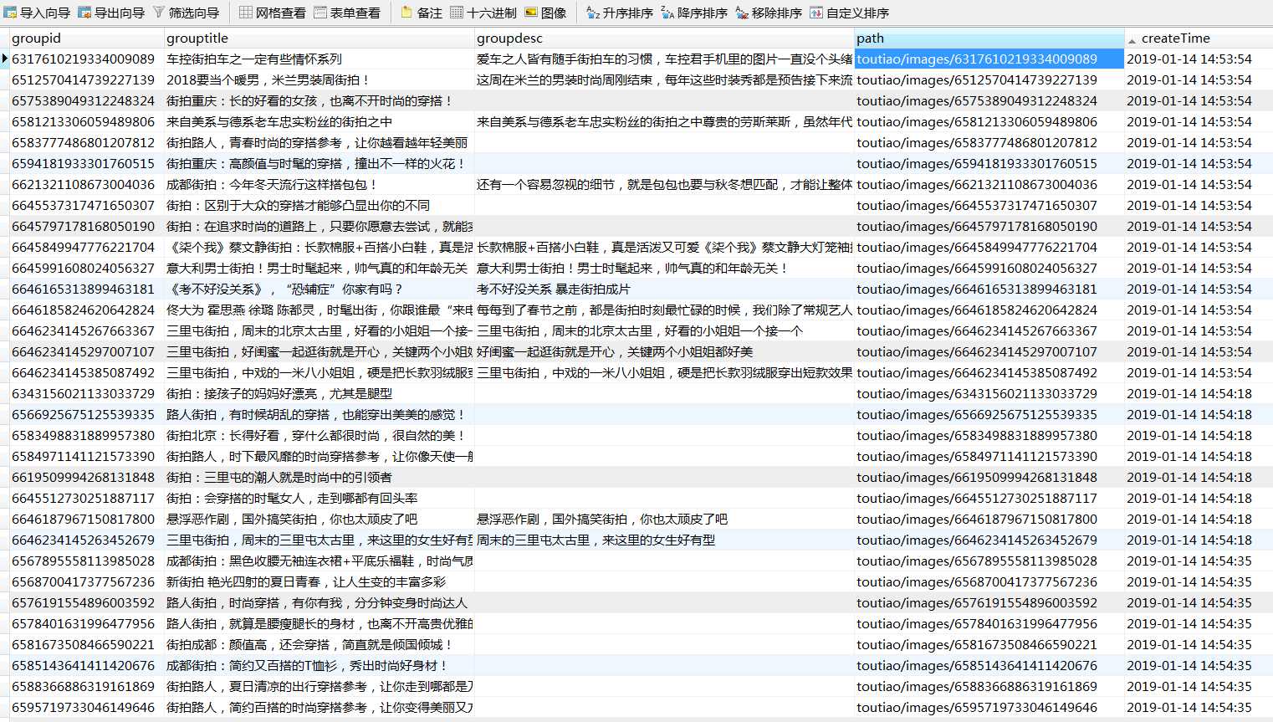Viewport: 1273px width, 722px height.
Task: Select groupid cell 6594181933301760515
Action: click(86, 163)
